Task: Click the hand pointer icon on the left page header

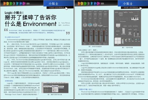Action: click(66, 8)
